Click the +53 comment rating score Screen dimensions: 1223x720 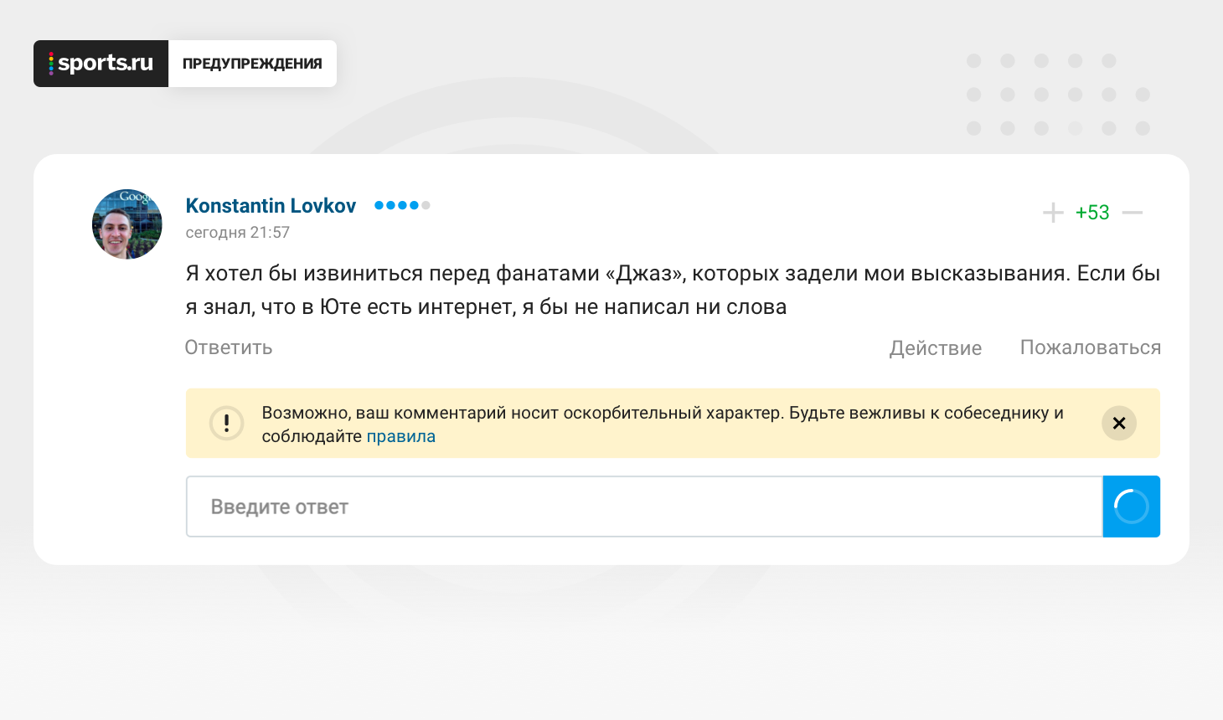1092,213
